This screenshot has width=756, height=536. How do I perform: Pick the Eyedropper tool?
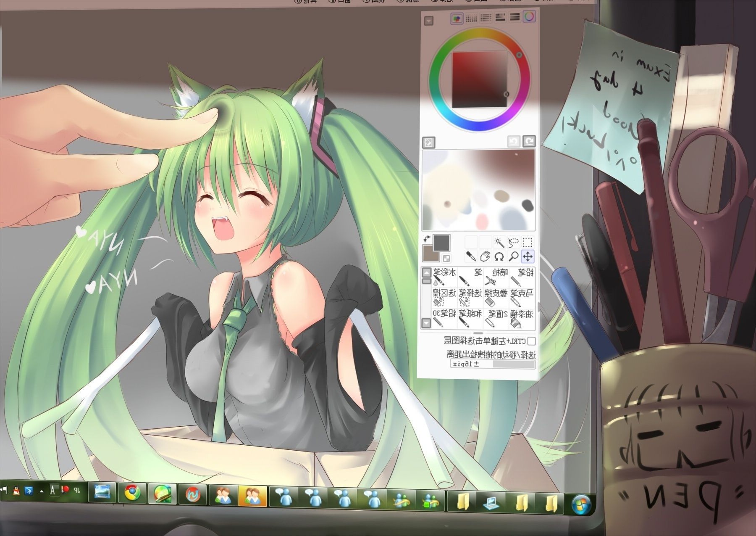[x=471, y=256]
